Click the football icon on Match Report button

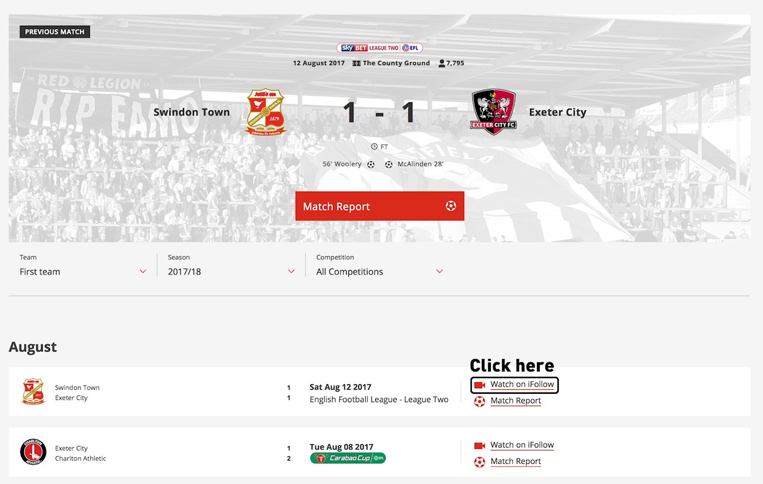451,206
